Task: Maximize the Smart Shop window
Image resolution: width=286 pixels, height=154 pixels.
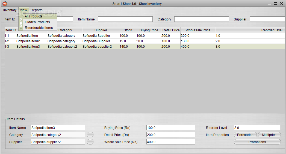Action: tap(275, 4)
